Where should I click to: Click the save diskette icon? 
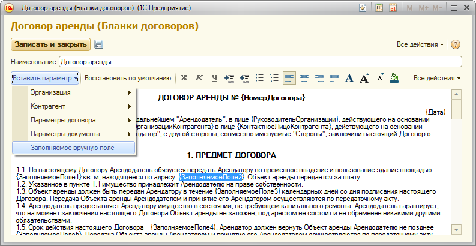tap(98, 44)
